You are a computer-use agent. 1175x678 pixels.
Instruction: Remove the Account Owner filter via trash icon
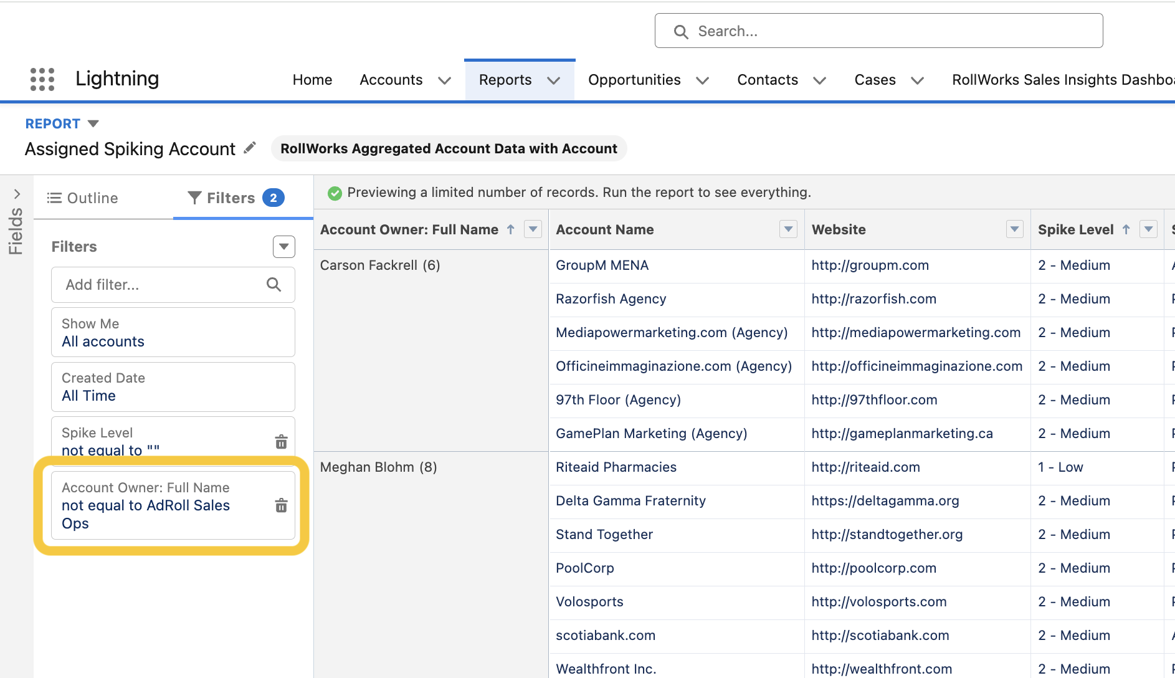click(281, 505)
